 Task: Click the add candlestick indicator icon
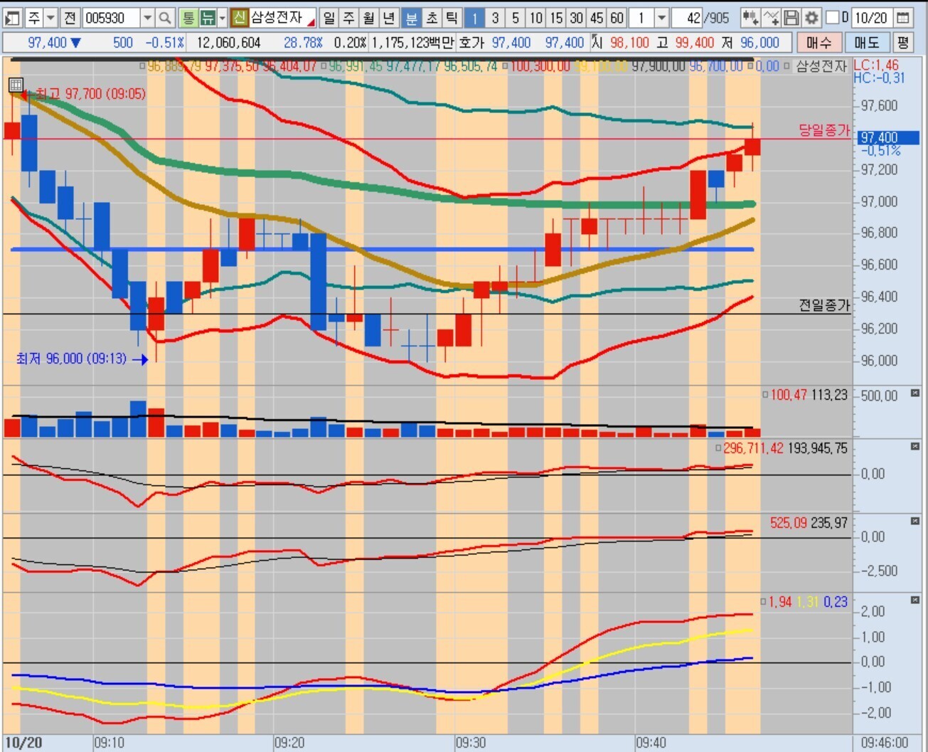tap(750, 18)
